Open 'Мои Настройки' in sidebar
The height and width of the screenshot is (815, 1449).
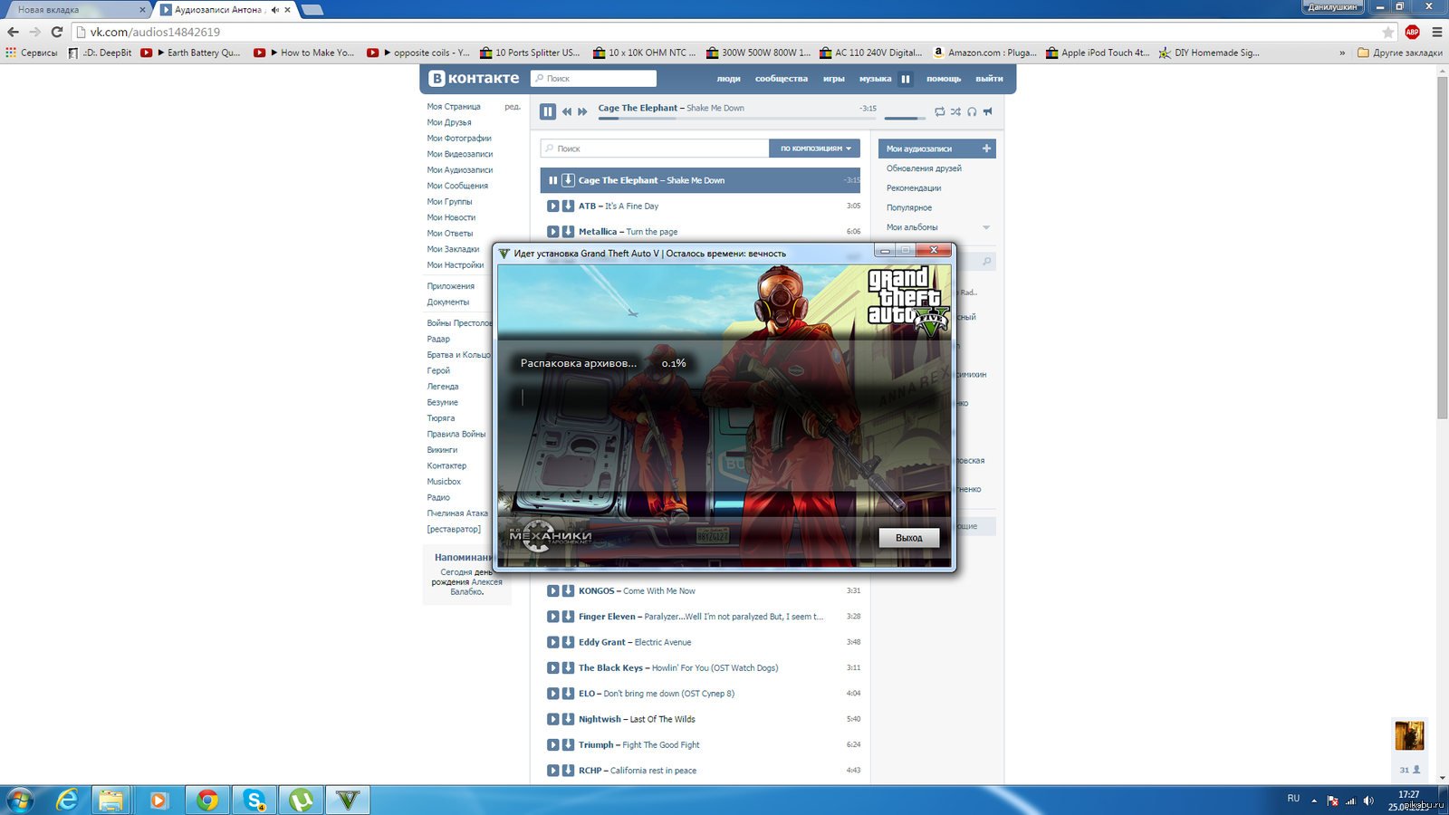click(x=456, y=265)
